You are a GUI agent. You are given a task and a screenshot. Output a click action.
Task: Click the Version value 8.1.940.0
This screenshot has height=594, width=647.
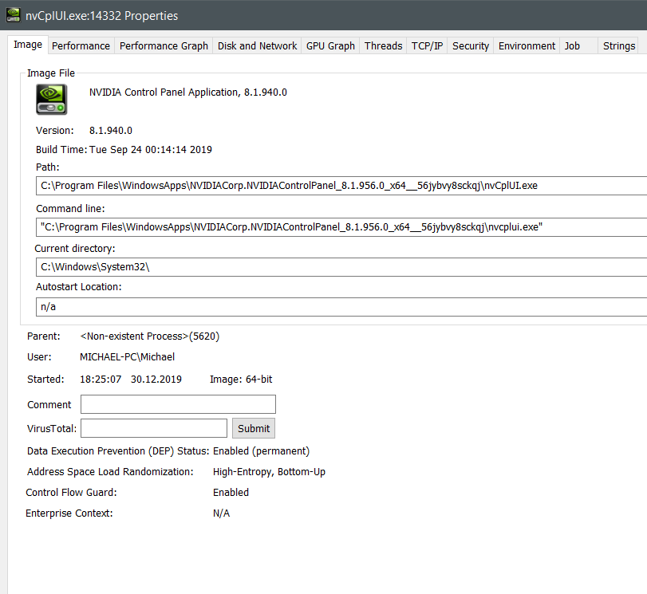(111, 130)
